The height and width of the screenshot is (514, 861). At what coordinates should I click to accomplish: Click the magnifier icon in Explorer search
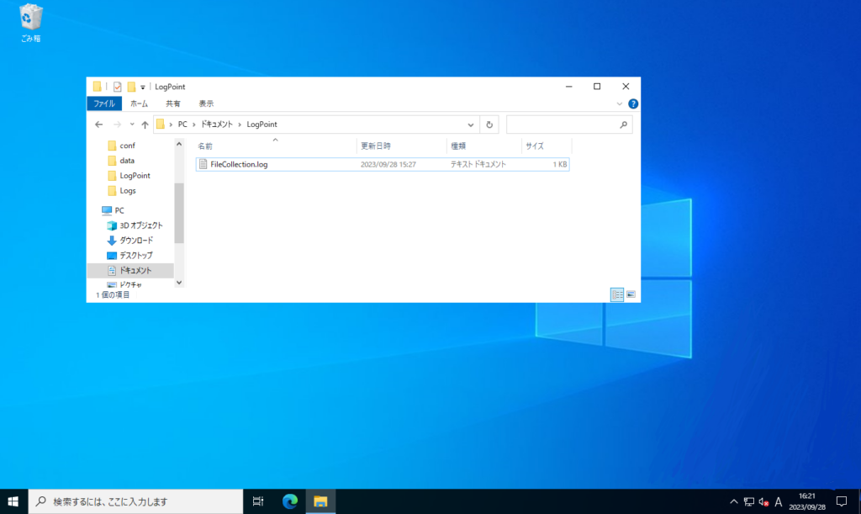[624, 125]
